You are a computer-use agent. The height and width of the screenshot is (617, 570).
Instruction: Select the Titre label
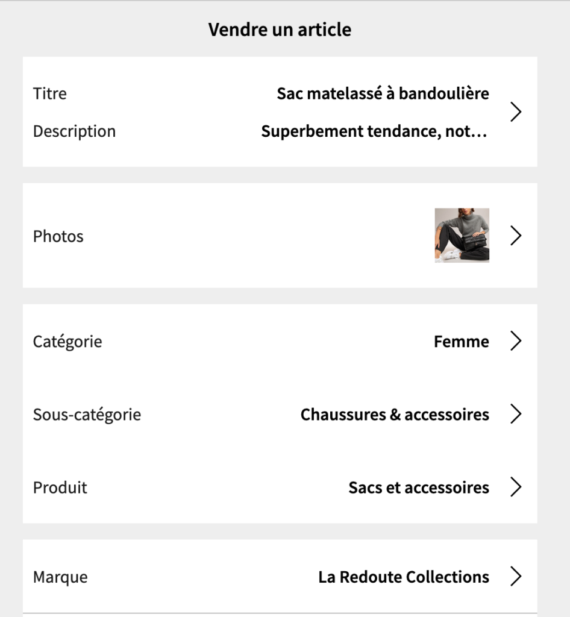(50, 93)
